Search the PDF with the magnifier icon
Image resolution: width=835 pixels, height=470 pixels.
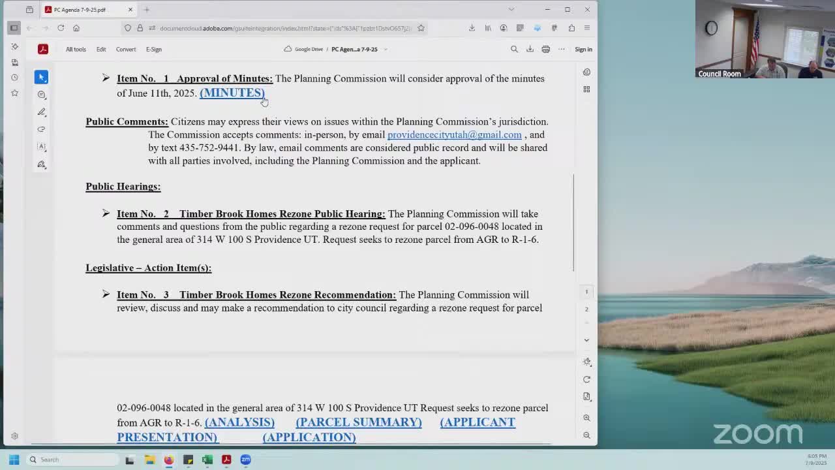514,49
